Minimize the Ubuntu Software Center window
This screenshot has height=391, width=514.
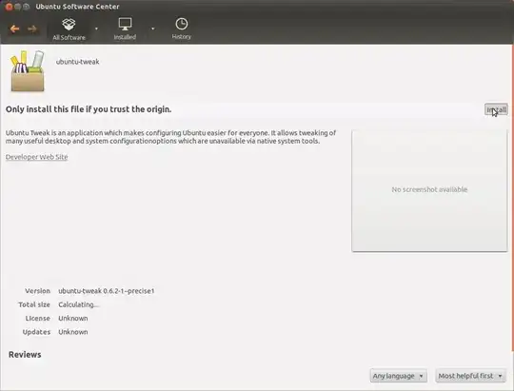[18, 7]
